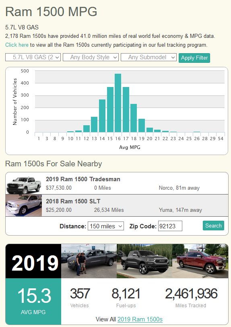Click the 20 MPG bar in chart
231x327 pixels.
[149, 130]
